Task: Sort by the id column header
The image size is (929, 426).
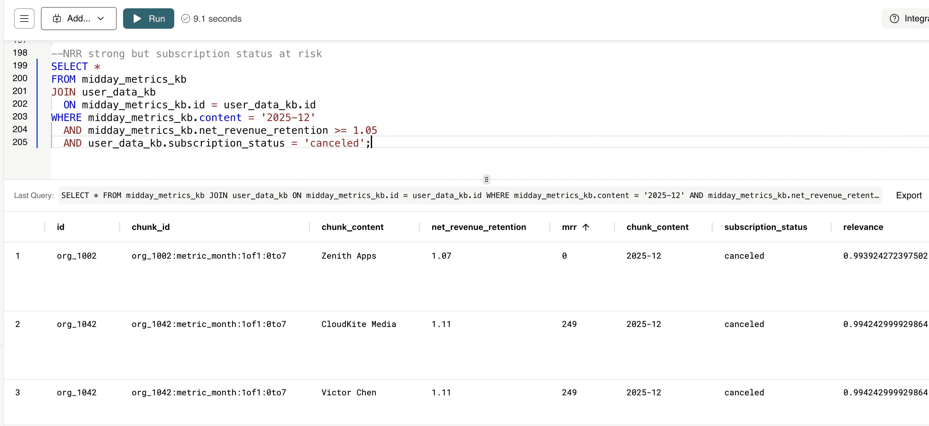Action: click(x=61, y=227)
